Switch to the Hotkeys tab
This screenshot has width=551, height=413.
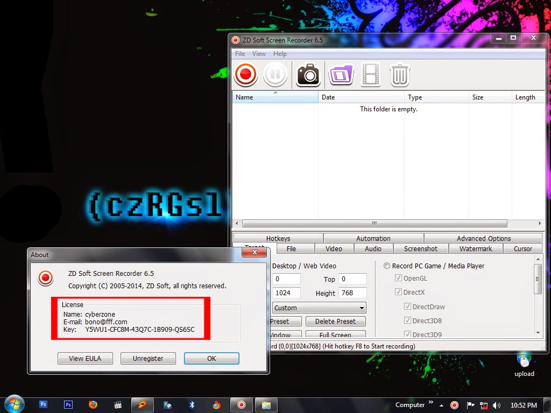click(278, 238)
